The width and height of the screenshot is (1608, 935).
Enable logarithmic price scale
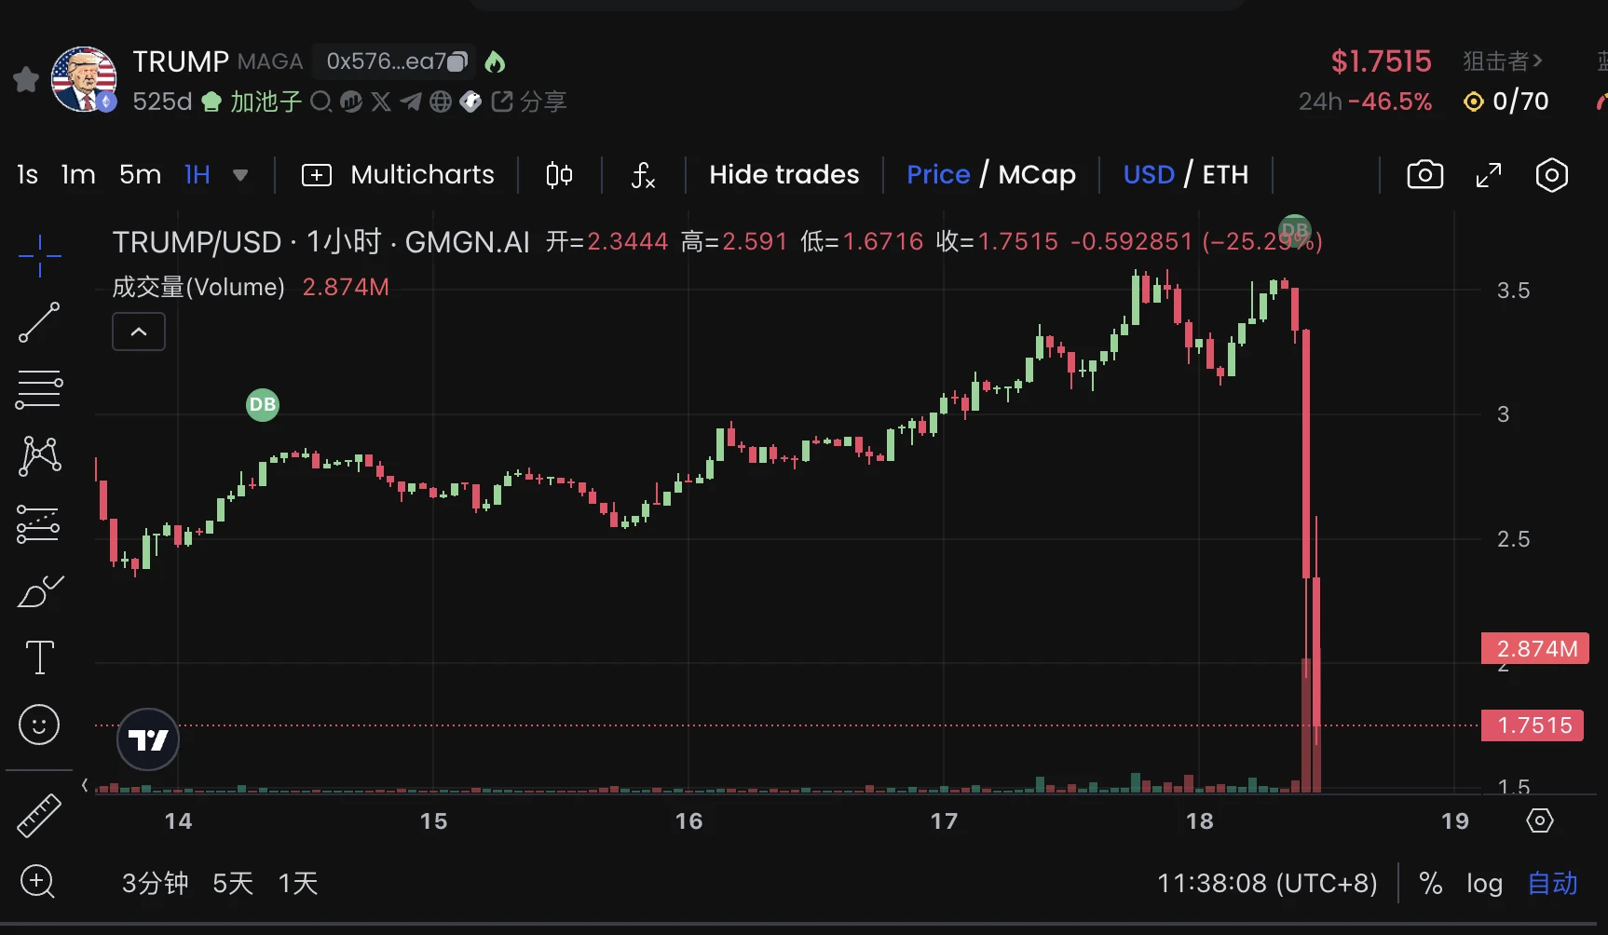1483,883
